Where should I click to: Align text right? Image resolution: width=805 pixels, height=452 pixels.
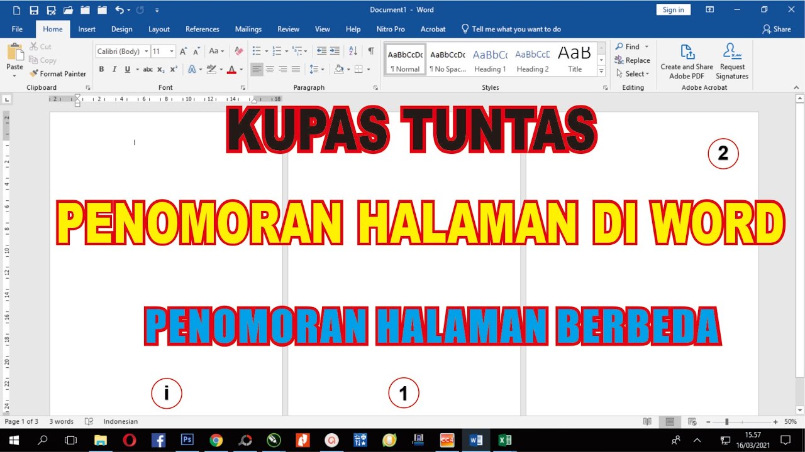coord(282,70)
